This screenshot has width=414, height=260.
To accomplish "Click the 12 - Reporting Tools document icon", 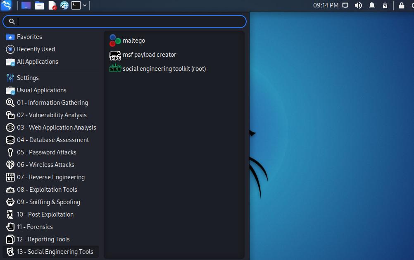I will [10, 239].
